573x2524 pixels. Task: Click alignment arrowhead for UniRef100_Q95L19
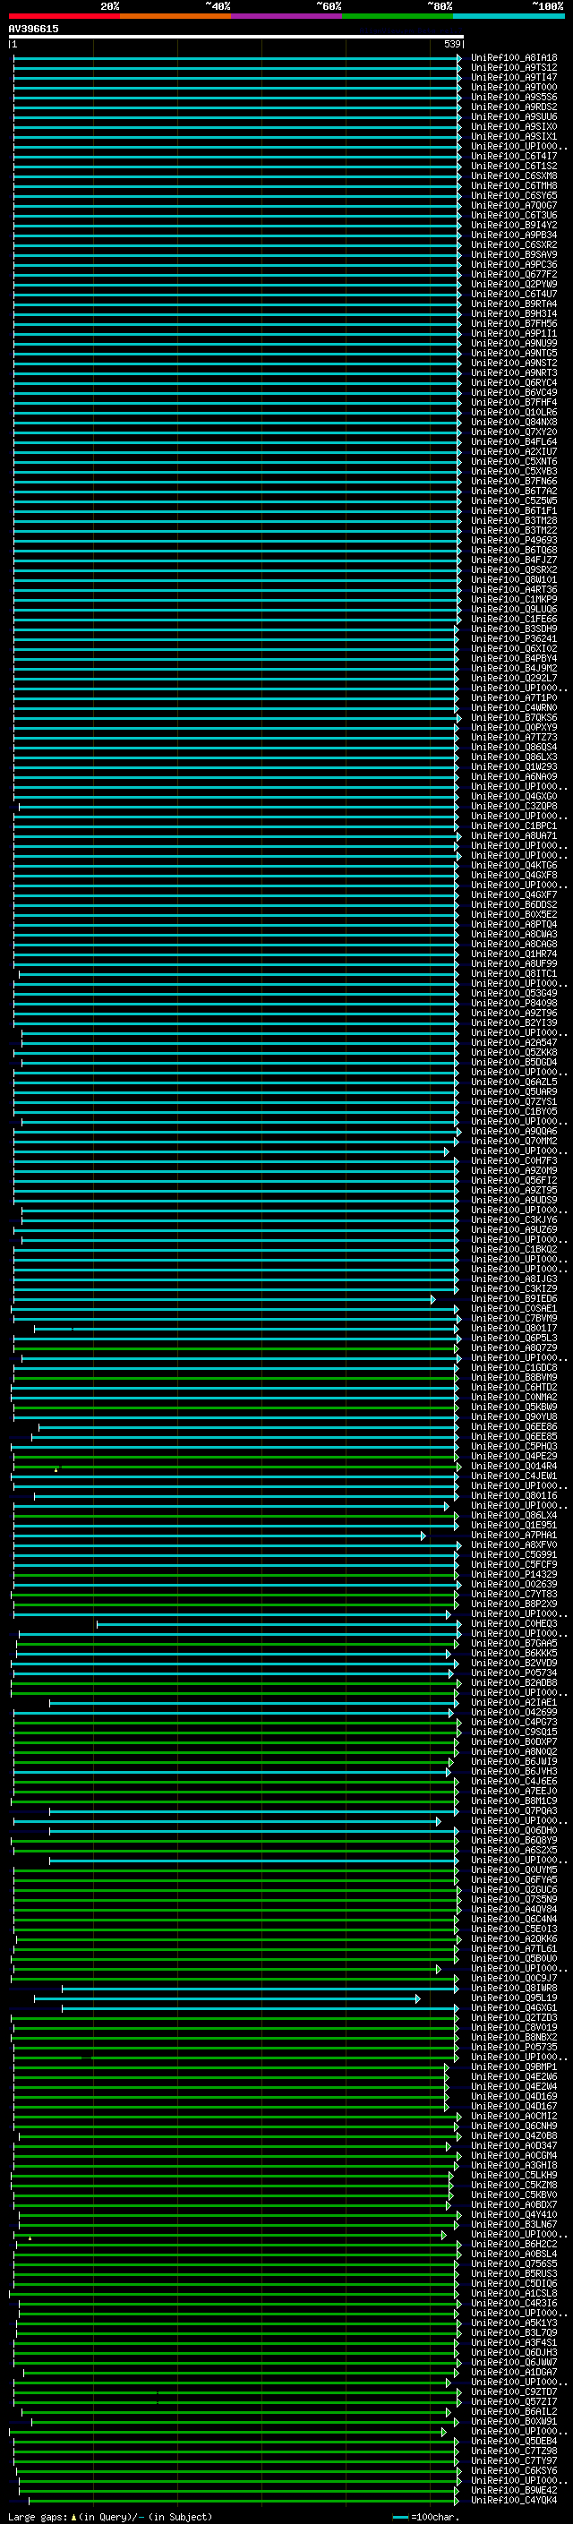(417, 1998)
